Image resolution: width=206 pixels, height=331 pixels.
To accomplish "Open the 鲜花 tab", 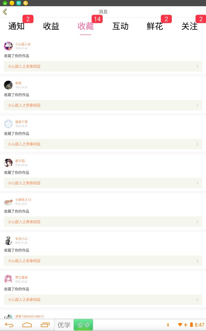I will point(155,26).
